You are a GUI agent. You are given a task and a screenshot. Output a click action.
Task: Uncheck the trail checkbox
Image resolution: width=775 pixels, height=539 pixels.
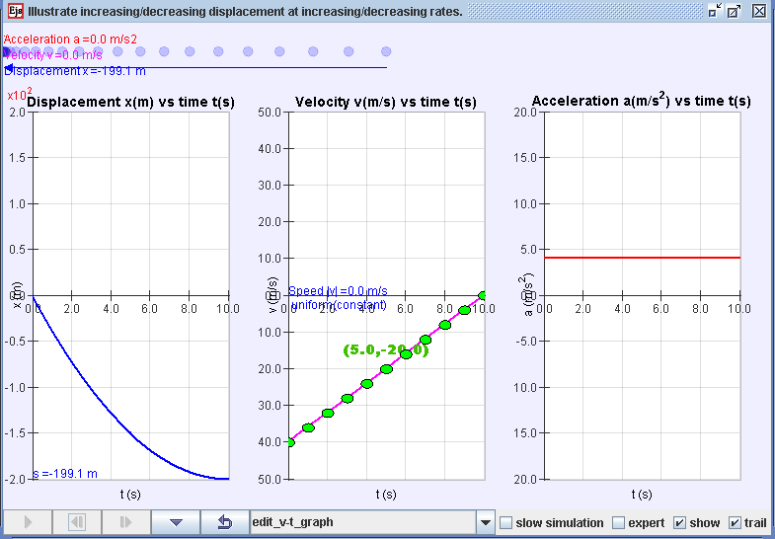pos(735,522)
